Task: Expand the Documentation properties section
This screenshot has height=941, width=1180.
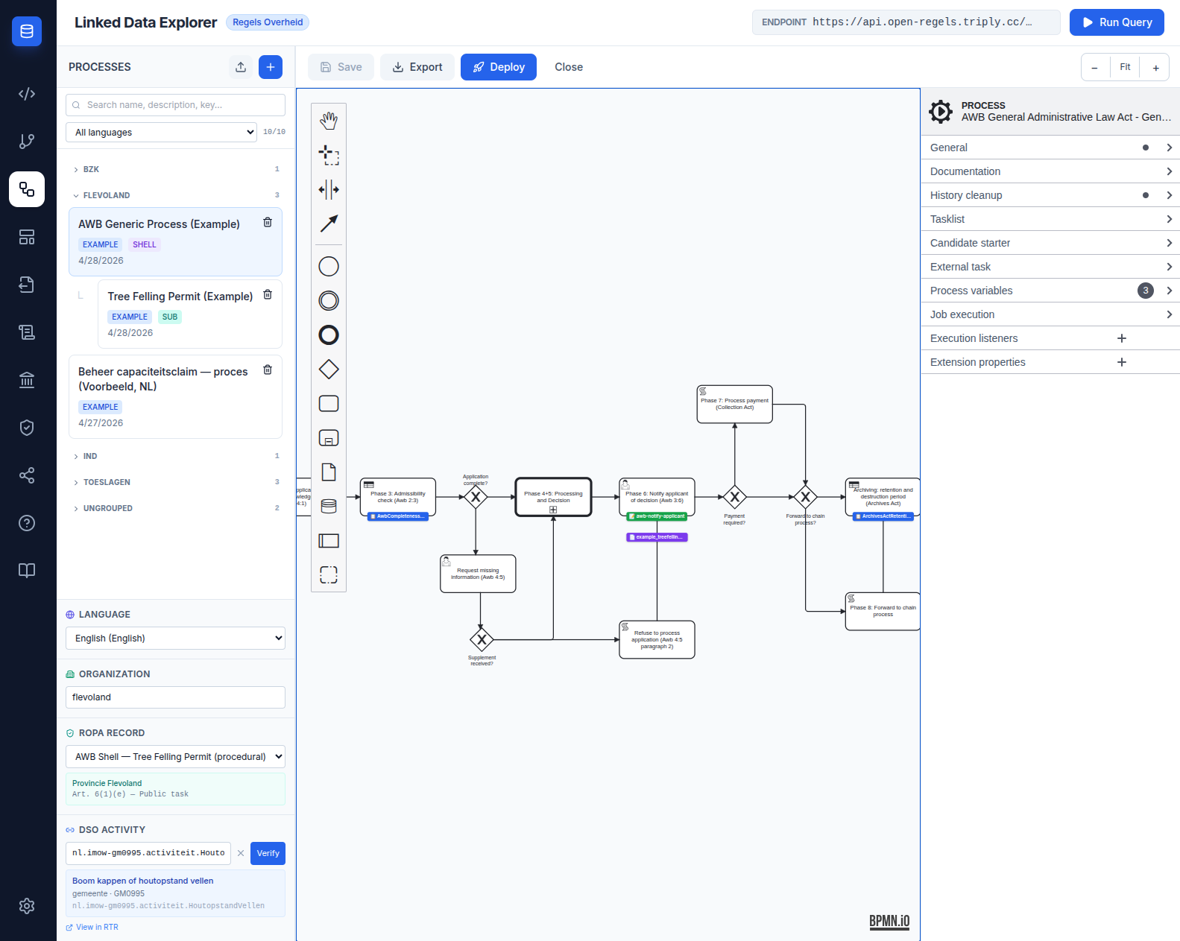Action: pyautogui.click(x=1050, y=171)
